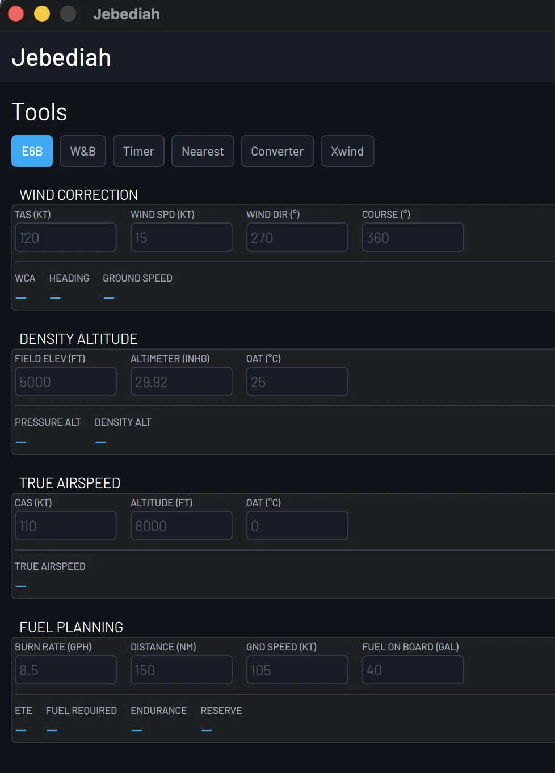Click the GND SPEED (KT) input
The width and height of the screenshot is (555, 773).
[297, 669]
